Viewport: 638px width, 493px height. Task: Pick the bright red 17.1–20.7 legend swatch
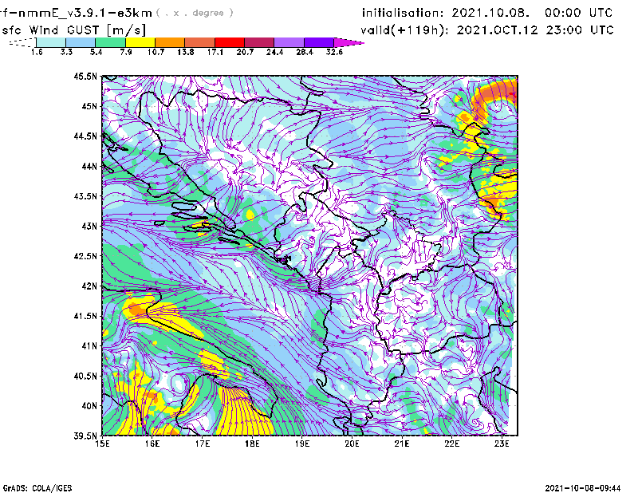coord(230,42)
